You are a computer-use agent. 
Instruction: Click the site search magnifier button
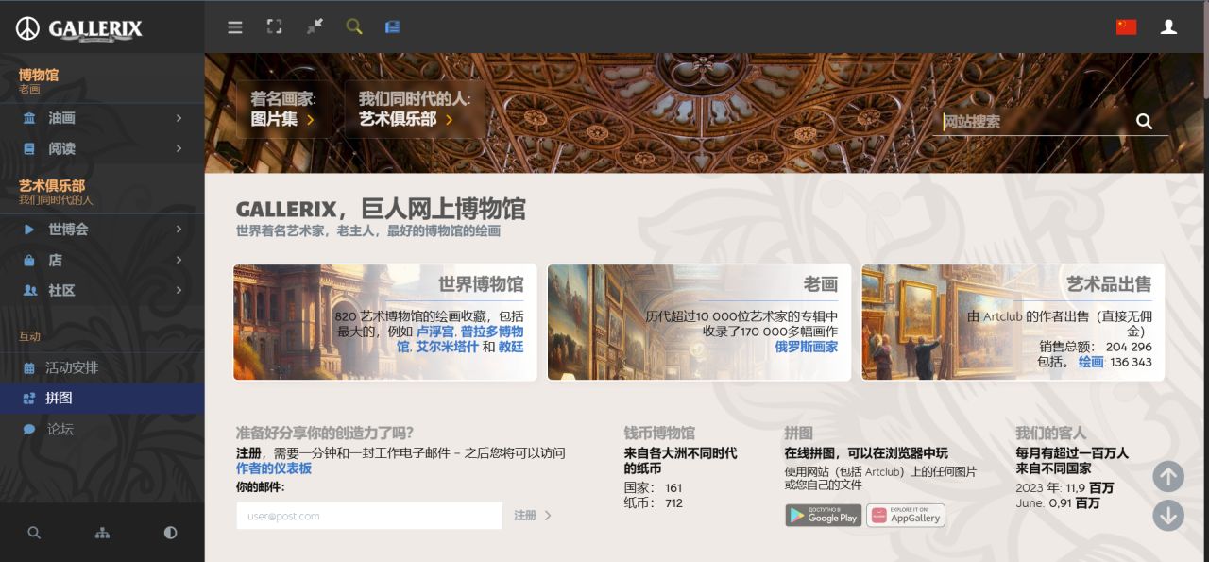[x=1144, y=121]
